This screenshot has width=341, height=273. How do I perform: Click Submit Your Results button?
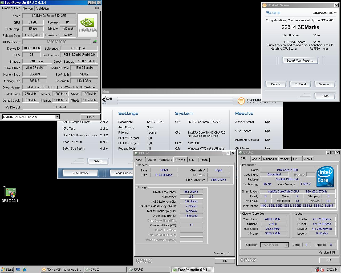point(300,61)
